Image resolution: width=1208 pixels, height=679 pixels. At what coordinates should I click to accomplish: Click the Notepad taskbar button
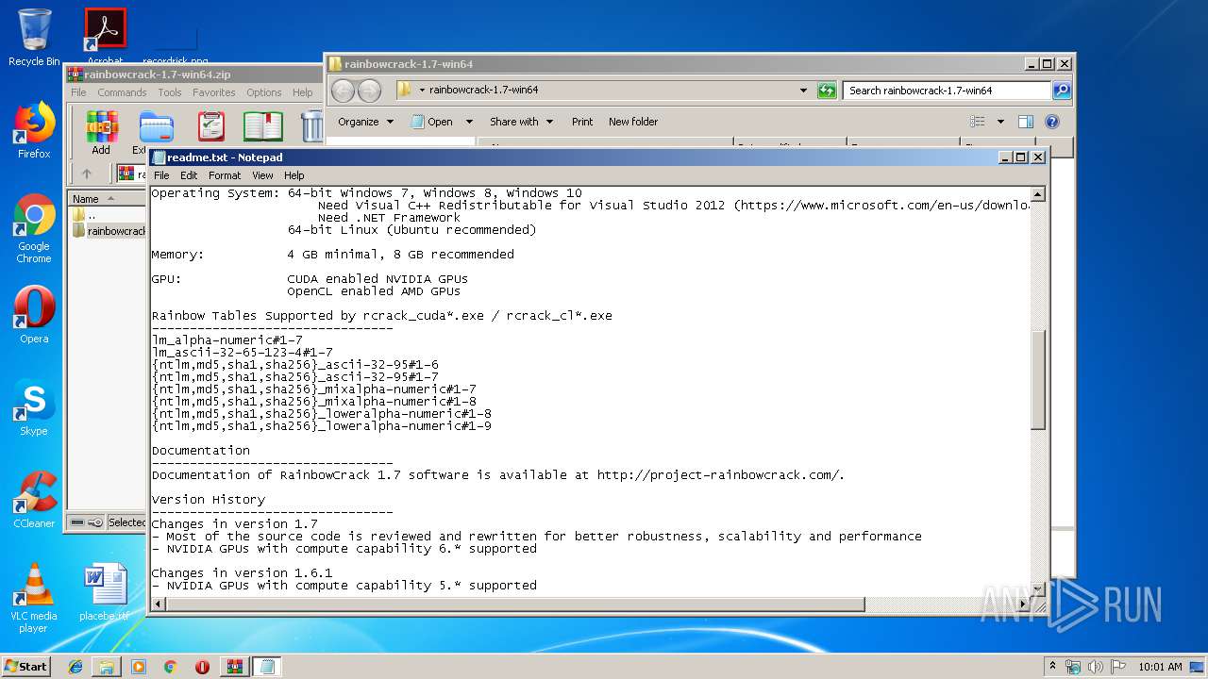point(267,667)
